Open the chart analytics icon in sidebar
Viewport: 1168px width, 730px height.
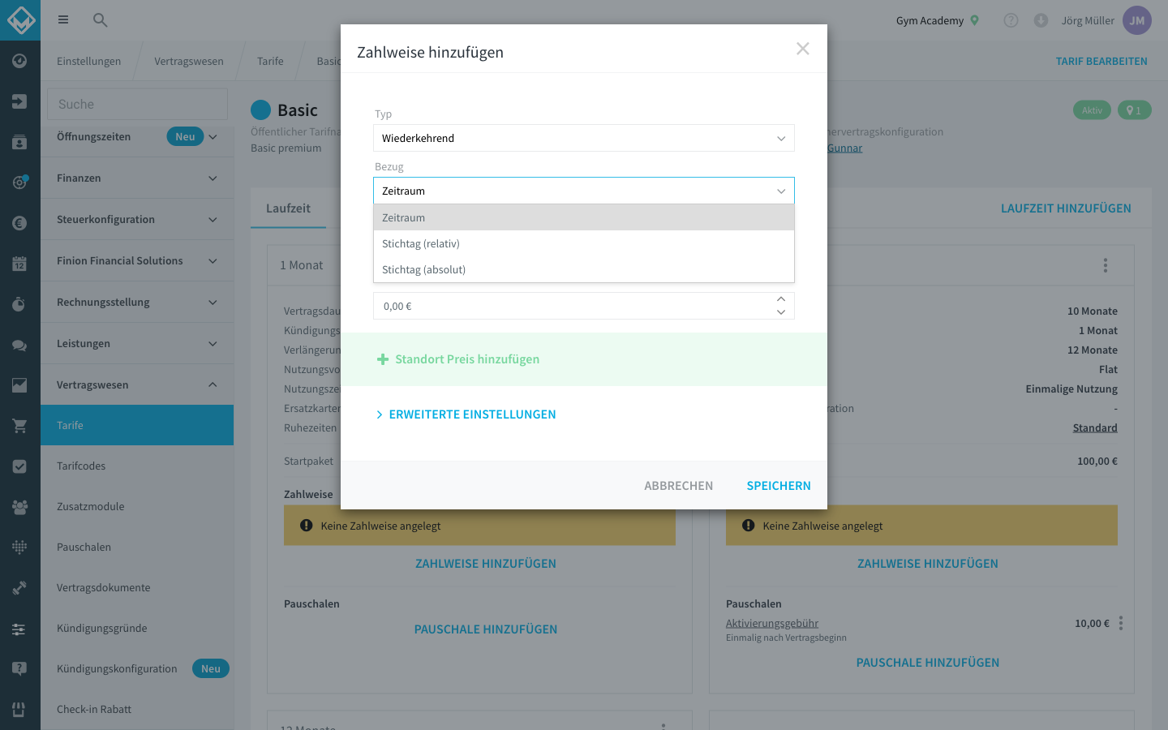20,385
